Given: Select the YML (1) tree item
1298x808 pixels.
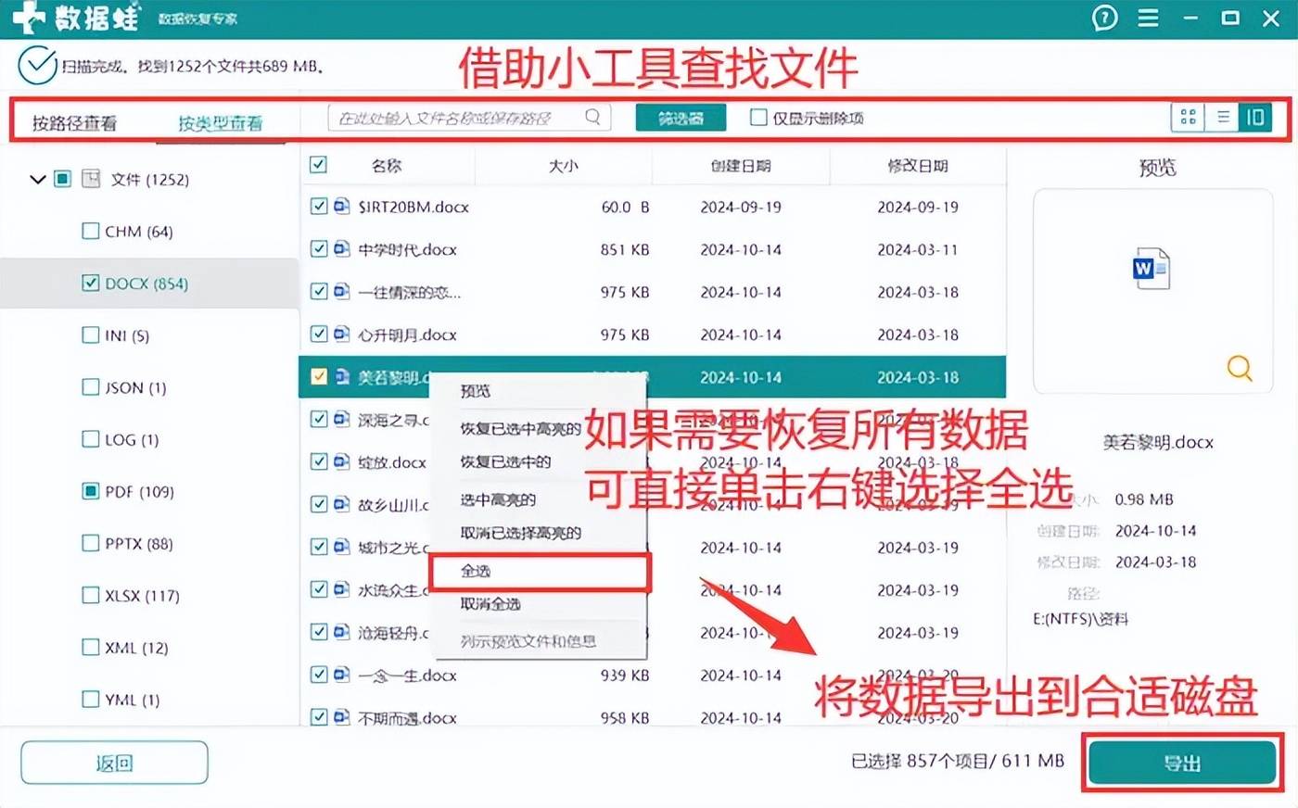Looking at the screenshot, I should 132,700.
